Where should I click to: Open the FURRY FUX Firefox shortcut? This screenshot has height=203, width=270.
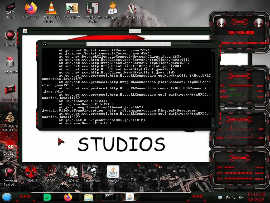tap(31, 10)
